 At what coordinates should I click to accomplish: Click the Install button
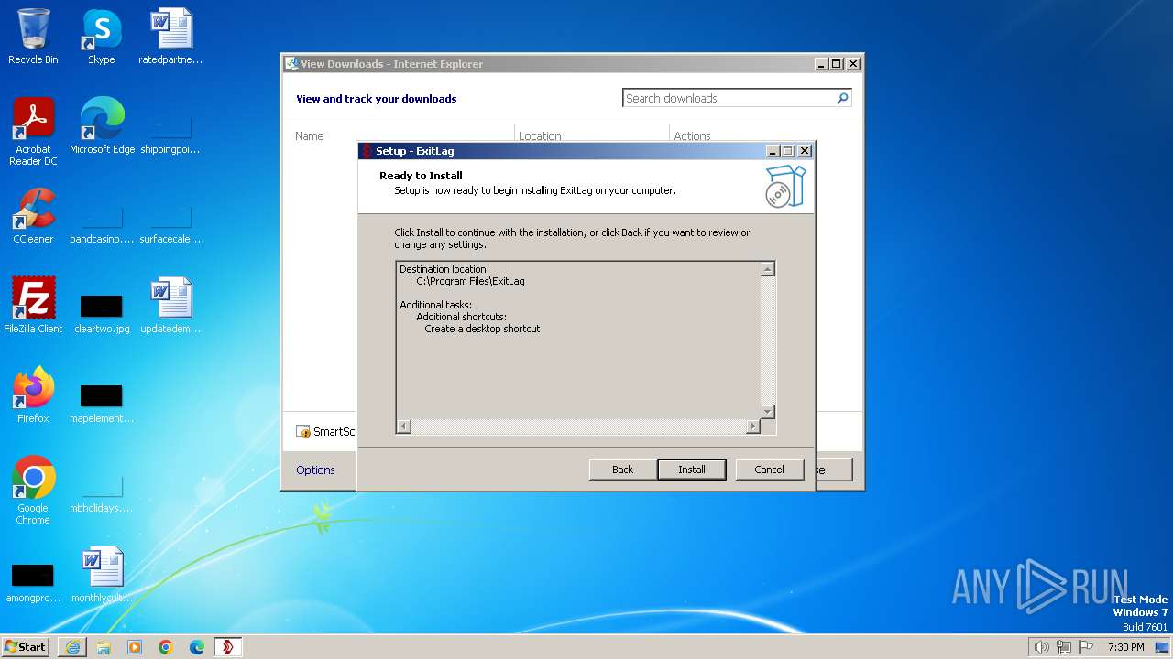click(692, 470)
